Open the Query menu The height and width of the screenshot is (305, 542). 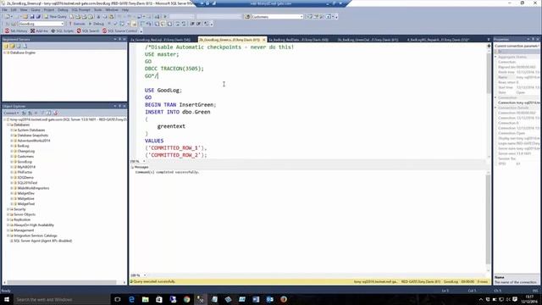pyautogui.click(x=36, y=9)
